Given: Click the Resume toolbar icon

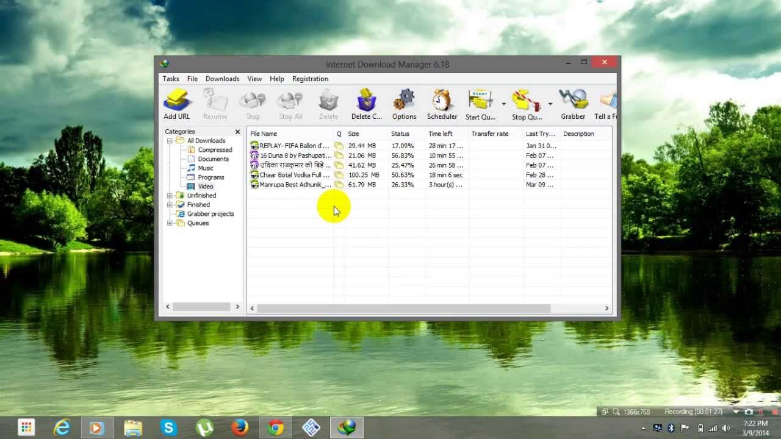Looking at the screenshot, I should [215, 104].
